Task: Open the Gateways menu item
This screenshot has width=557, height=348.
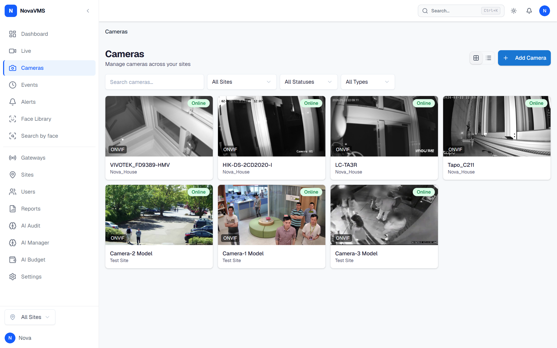Action: pyautogui.click(x=49, y=158)
